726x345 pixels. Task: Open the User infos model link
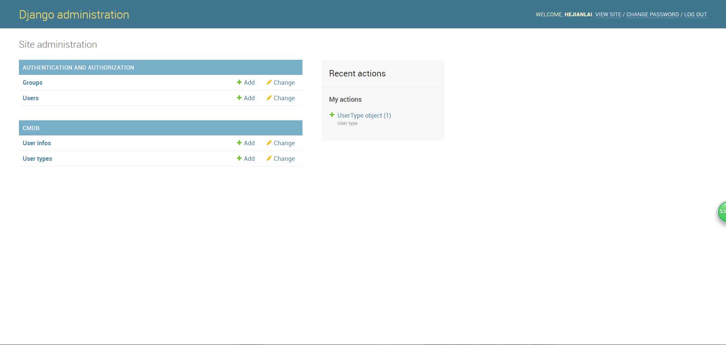(37, 143)
